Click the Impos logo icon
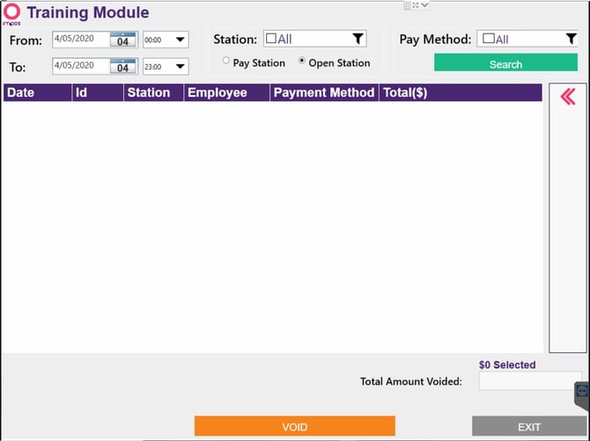Image resolution: width=590 pixels, height=441 pixels. (x=11, y=14)
